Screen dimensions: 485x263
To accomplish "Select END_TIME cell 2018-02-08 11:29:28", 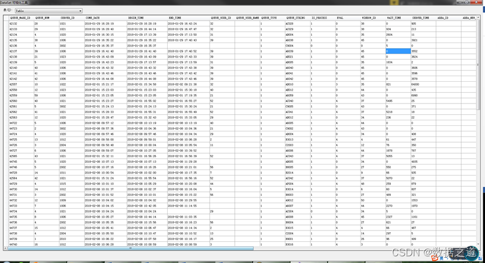I will coord(188,162).
